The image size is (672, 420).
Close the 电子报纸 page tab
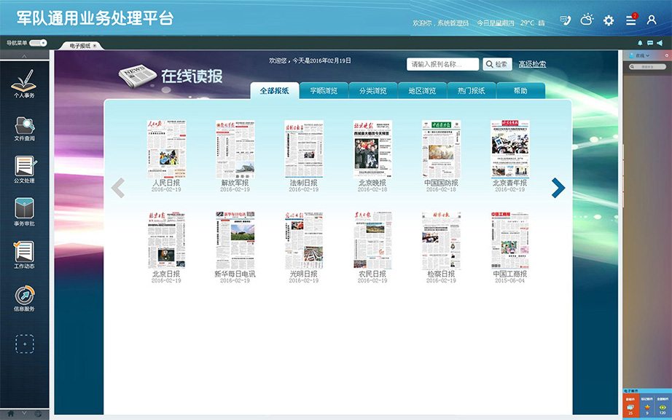click(95, 46)
